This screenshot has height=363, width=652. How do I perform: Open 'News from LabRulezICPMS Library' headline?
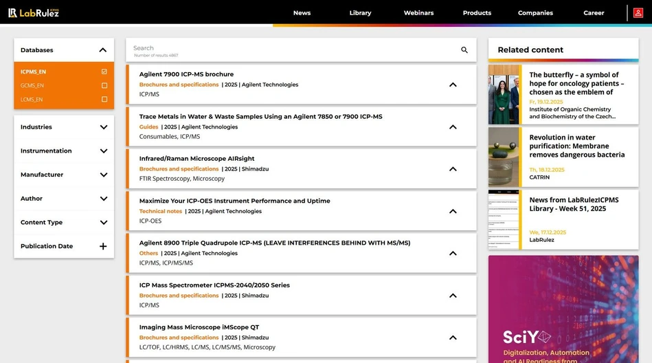point(574,204)
